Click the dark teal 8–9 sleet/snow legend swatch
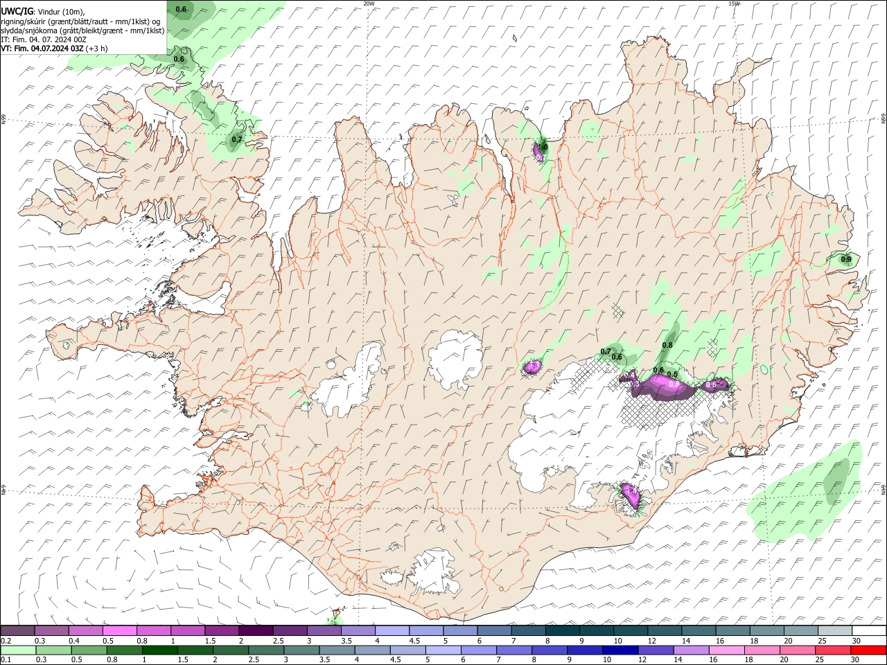 562,631
